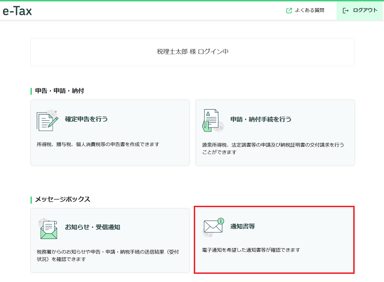Open the よくある質問 link
This screenshot has height=282, width=384.
309,10
